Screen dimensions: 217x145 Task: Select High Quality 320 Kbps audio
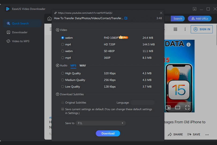pos(63,73)
